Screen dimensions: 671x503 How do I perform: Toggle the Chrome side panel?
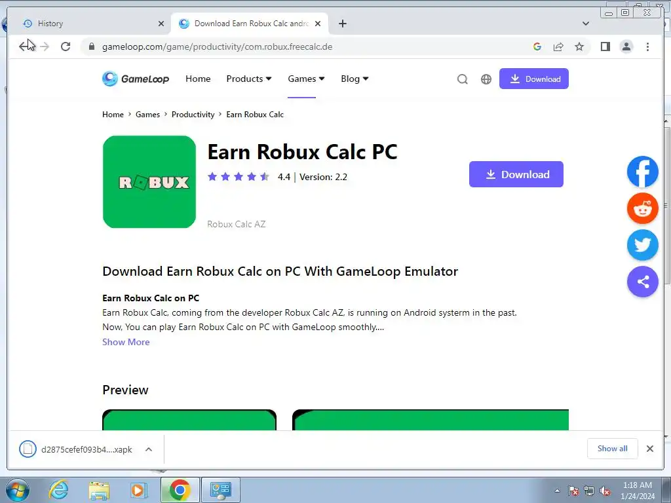pyautogui.click(x=605, y=47)
